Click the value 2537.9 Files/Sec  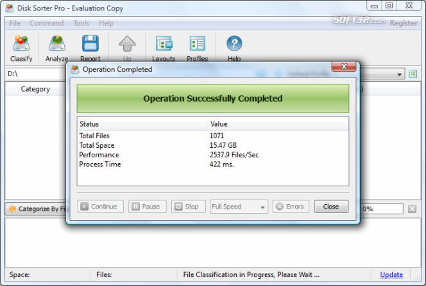tap(234, 155)
